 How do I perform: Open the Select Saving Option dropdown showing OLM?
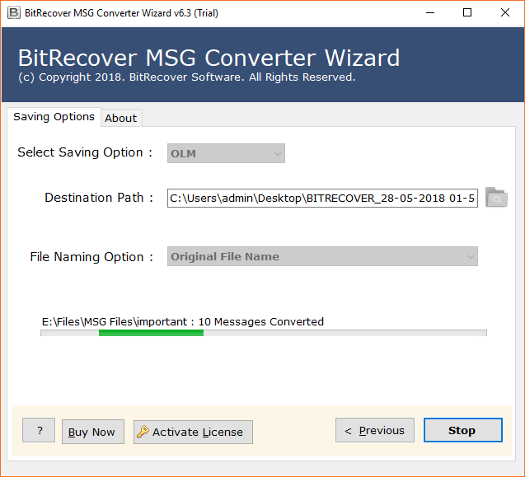tap(226, 153)
